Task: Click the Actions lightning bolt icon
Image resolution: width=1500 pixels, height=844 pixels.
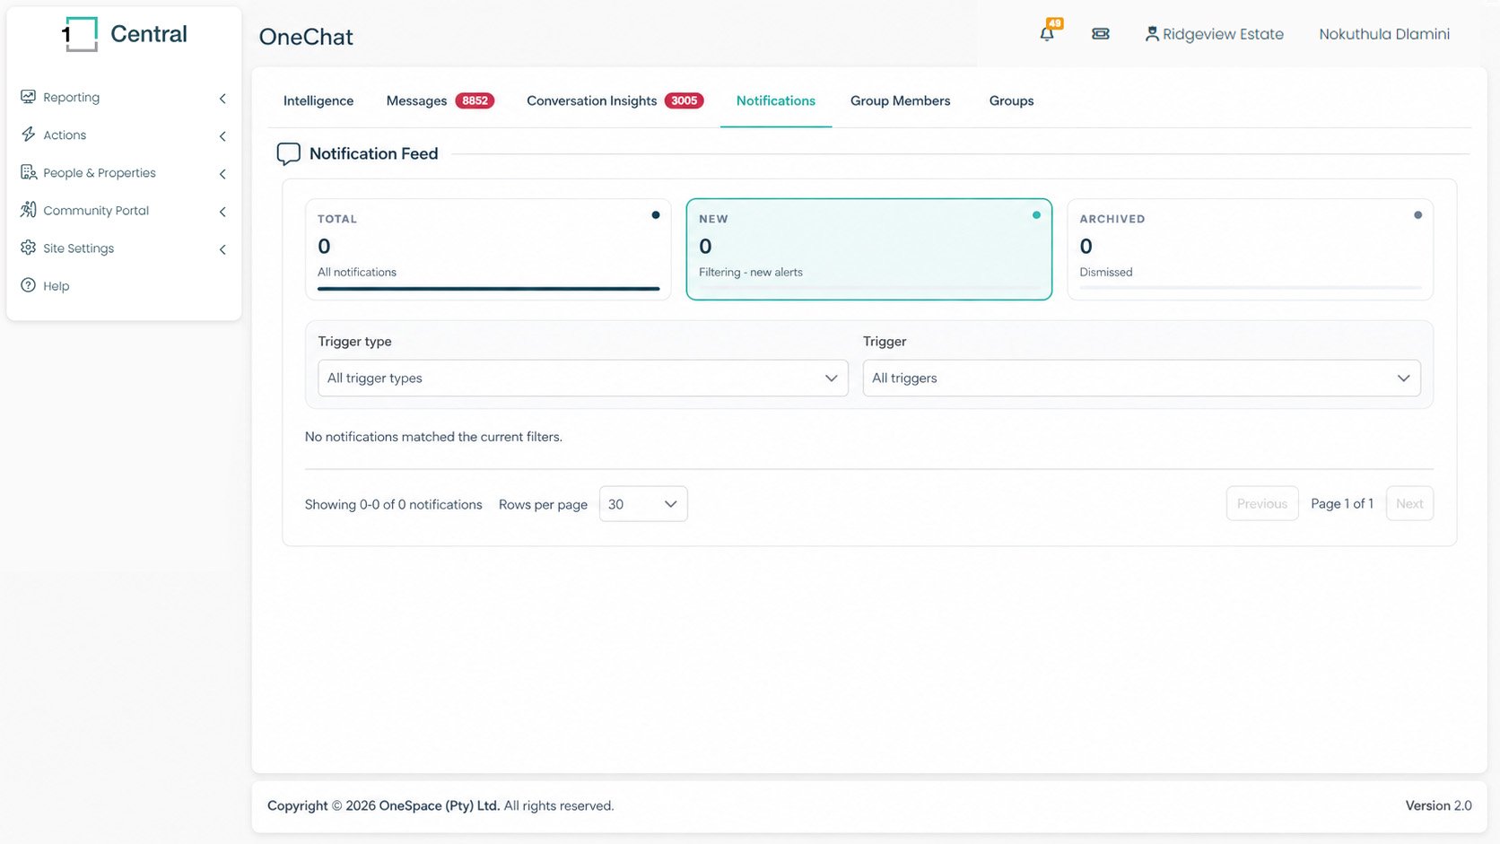Action: tap(28, 135)
